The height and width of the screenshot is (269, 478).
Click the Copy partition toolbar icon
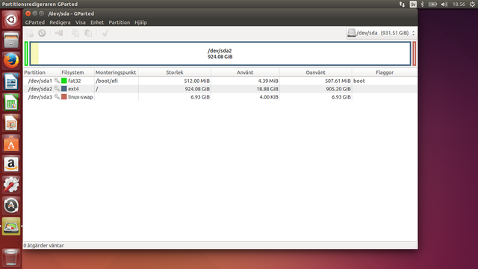(x=75, y=33)
